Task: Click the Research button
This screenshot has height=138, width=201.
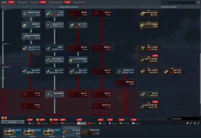Action: [13, 122]
